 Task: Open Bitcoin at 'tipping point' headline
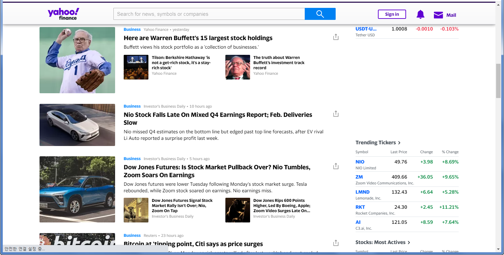coord(193,244)
